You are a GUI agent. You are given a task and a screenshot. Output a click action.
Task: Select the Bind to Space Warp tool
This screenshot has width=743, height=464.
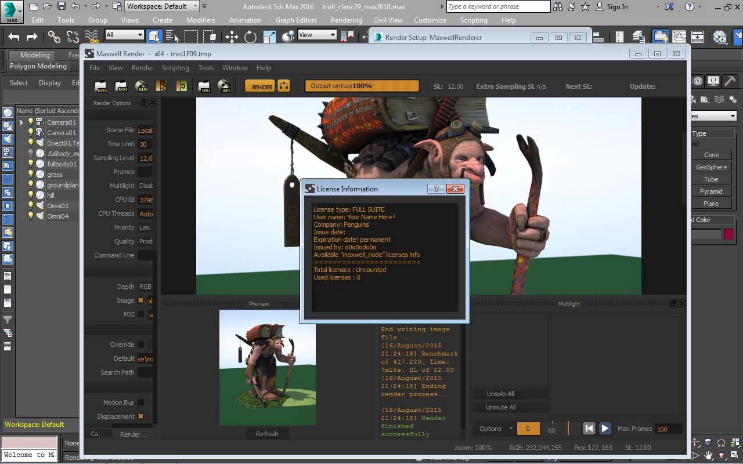[x=91, y=37]
